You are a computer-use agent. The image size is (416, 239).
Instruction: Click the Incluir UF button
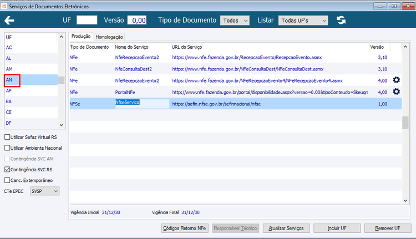(x=337, y=228)
